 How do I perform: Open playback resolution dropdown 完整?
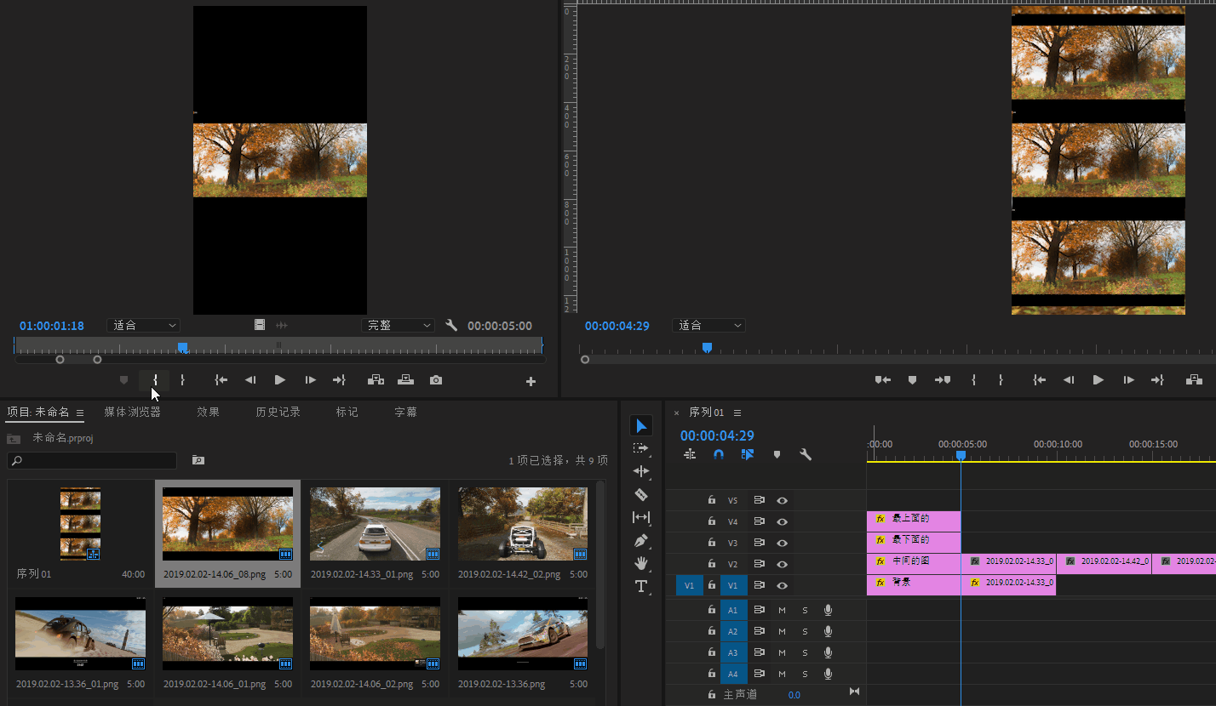398,326
